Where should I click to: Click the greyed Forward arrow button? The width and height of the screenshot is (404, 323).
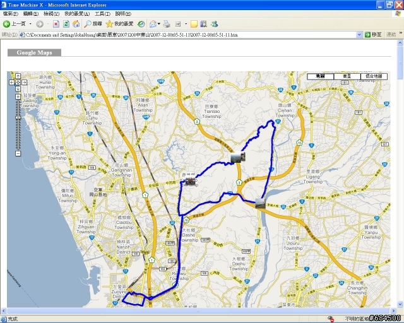click(x=40, y=24)
